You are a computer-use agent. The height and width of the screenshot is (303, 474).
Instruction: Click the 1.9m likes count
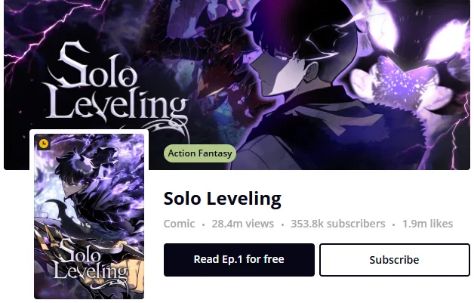tap(427, 224)
